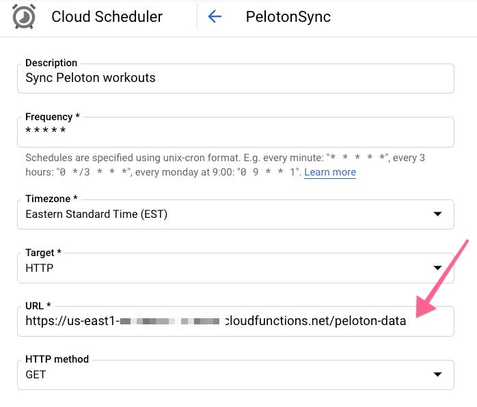Click the Cloud Scheduler clock icon
The height and width of the screenshot is (407, 477).
pyautogui.click(x=24, y=17)
